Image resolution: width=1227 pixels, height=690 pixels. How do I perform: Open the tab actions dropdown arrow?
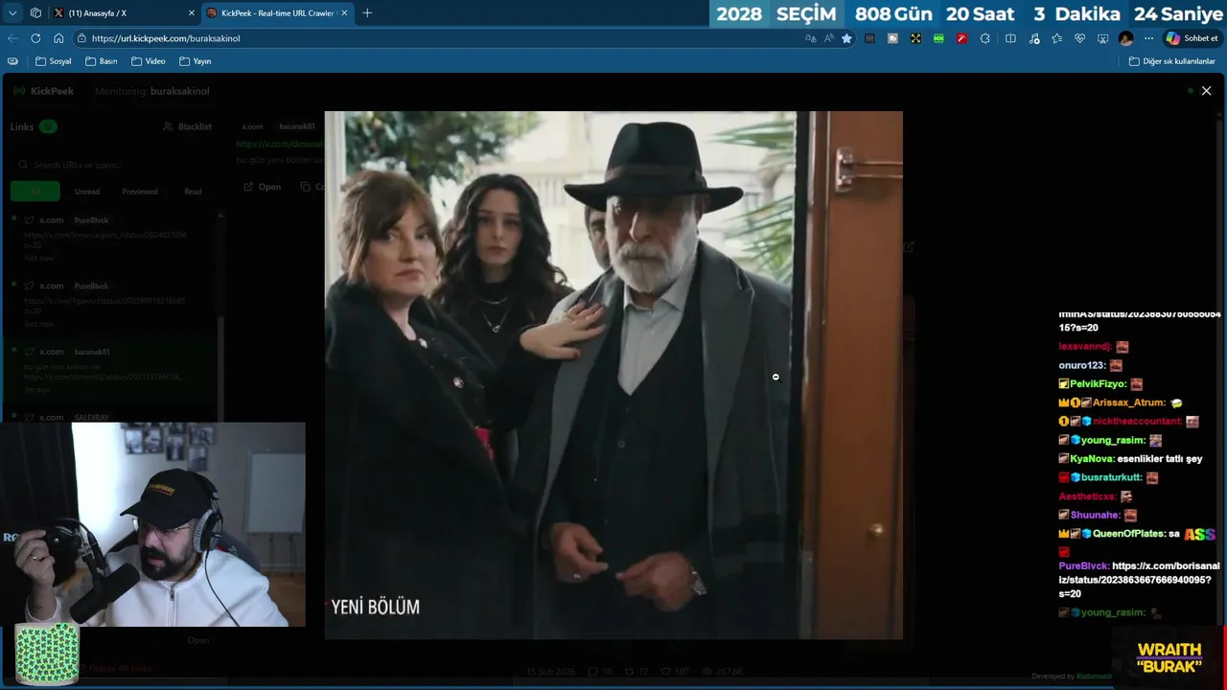click(12, 13)
